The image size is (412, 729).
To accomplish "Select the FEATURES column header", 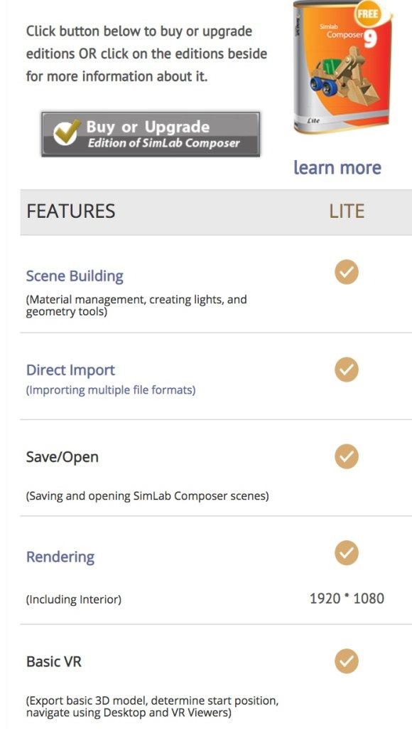I will pos(70,211).
